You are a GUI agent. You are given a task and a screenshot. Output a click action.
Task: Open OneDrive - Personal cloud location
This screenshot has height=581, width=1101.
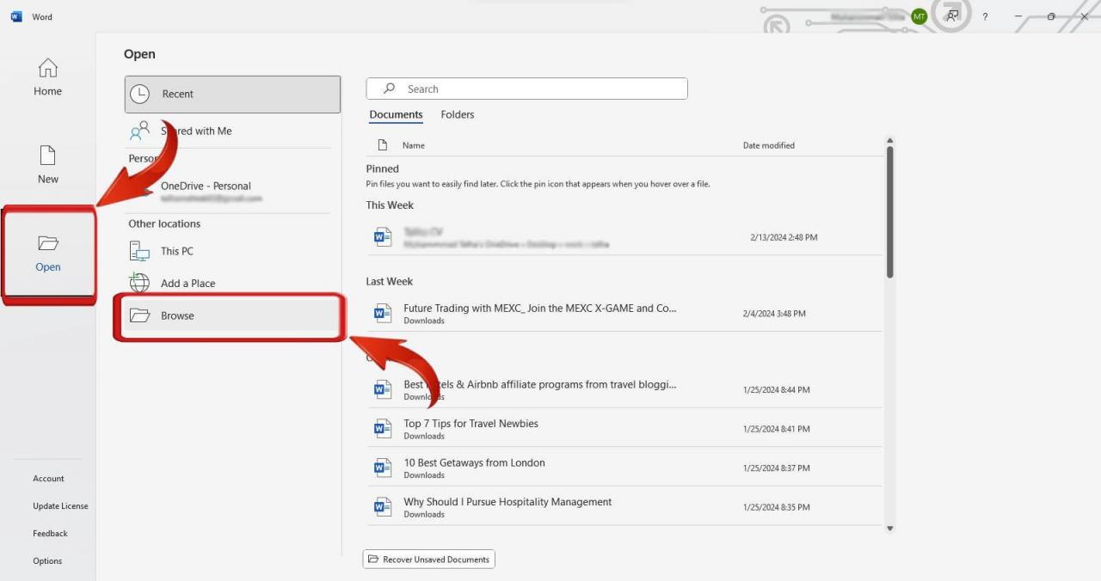pos(206,186)
